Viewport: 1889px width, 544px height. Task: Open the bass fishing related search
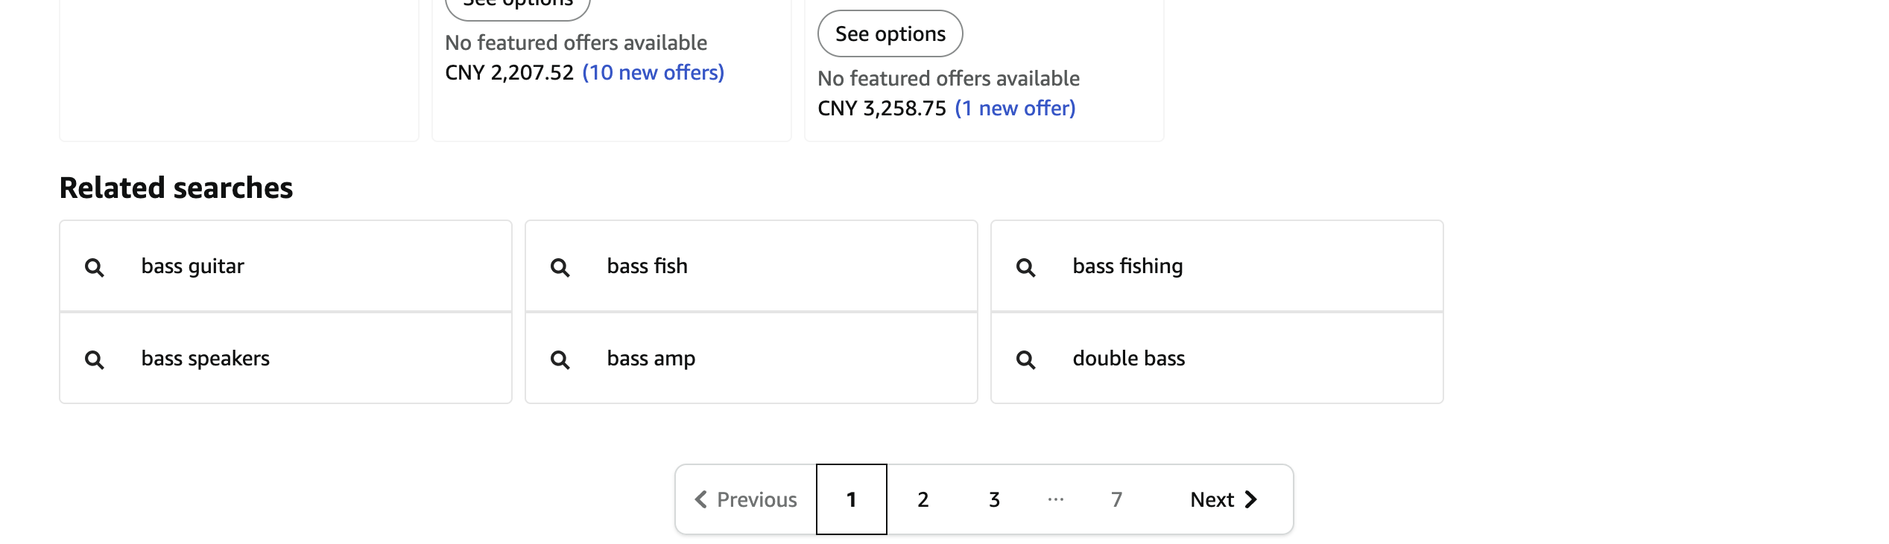point(1128,266)
